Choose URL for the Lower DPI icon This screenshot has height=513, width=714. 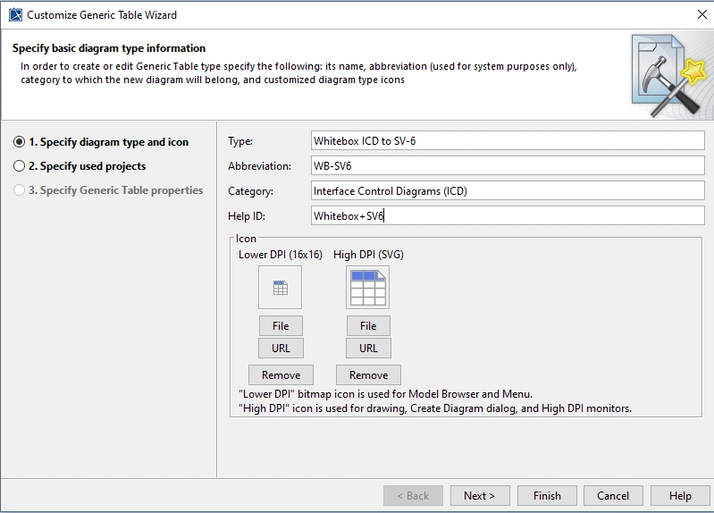click(281, 349)
